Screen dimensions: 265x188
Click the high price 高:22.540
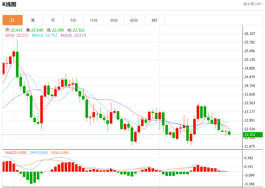pyautogui.click(x=35, y=30)
